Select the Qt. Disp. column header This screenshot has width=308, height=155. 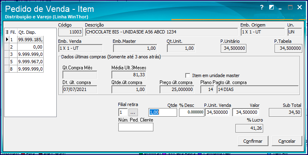click(31, 32)
